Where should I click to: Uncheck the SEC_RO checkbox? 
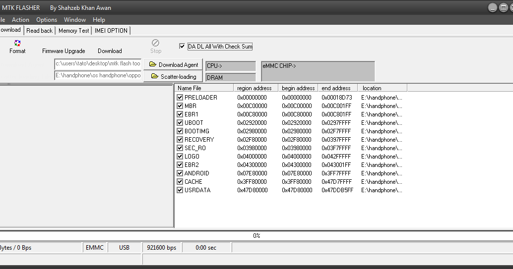(x=180, y=148)
